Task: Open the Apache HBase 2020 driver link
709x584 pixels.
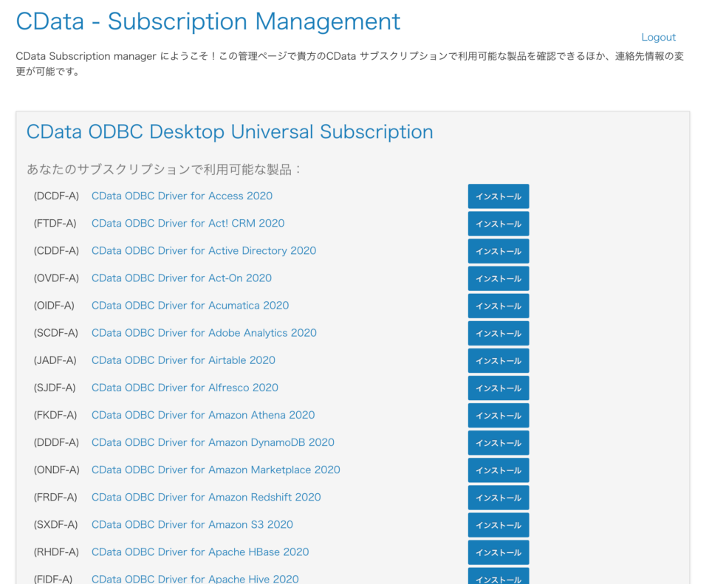Action: (x=199, y=552)
